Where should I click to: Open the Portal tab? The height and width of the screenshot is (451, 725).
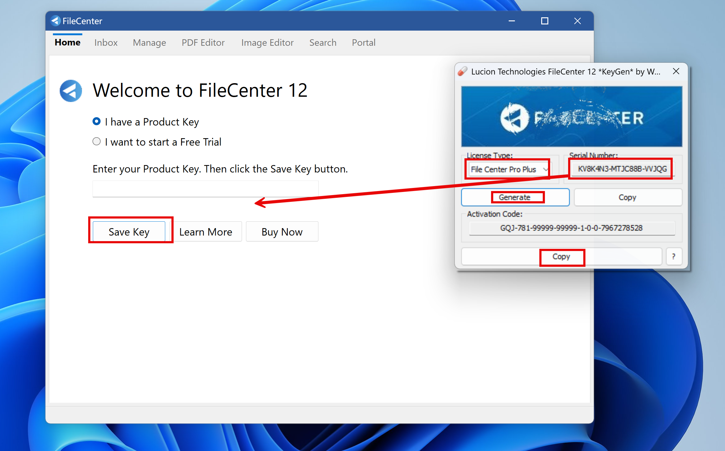[364, 42]
